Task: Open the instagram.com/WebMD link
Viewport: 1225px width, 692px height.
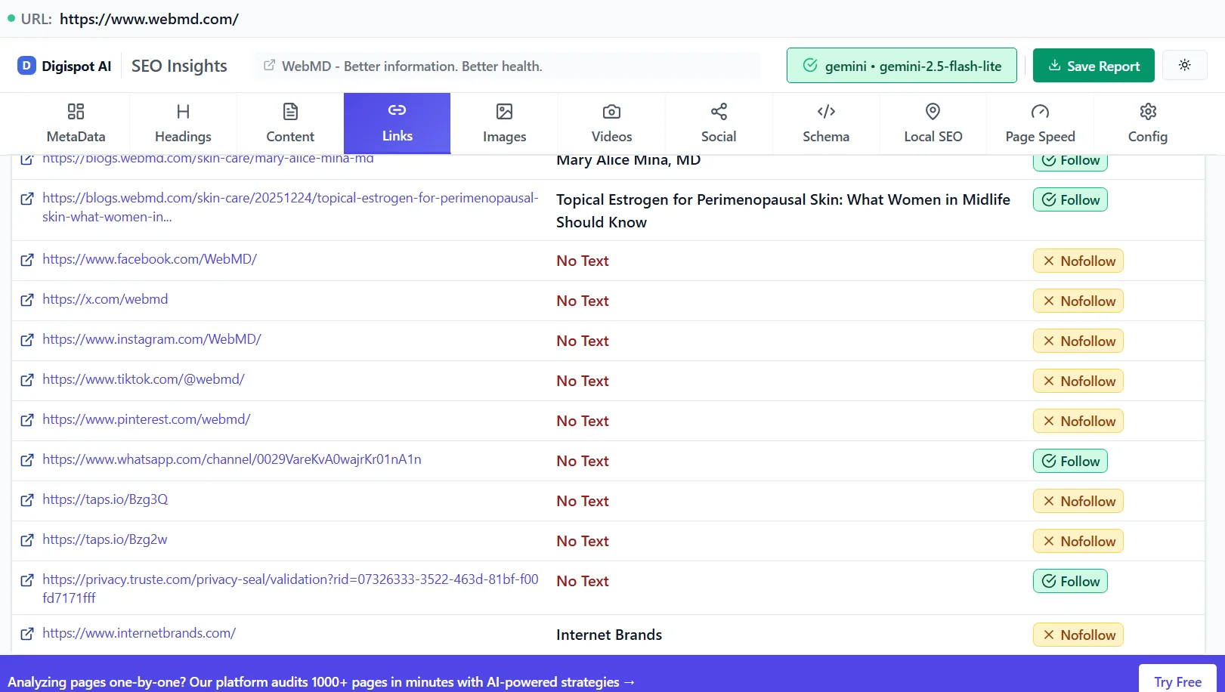Action: tap(152, 339)
